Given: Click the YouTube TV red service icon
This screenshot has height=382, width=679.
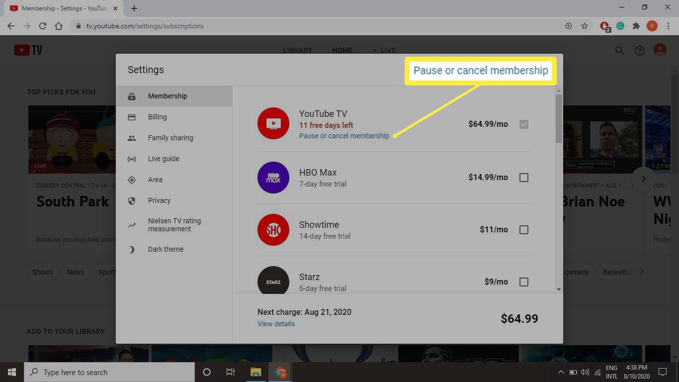Looking at the screenshot, I should point(273,123).
